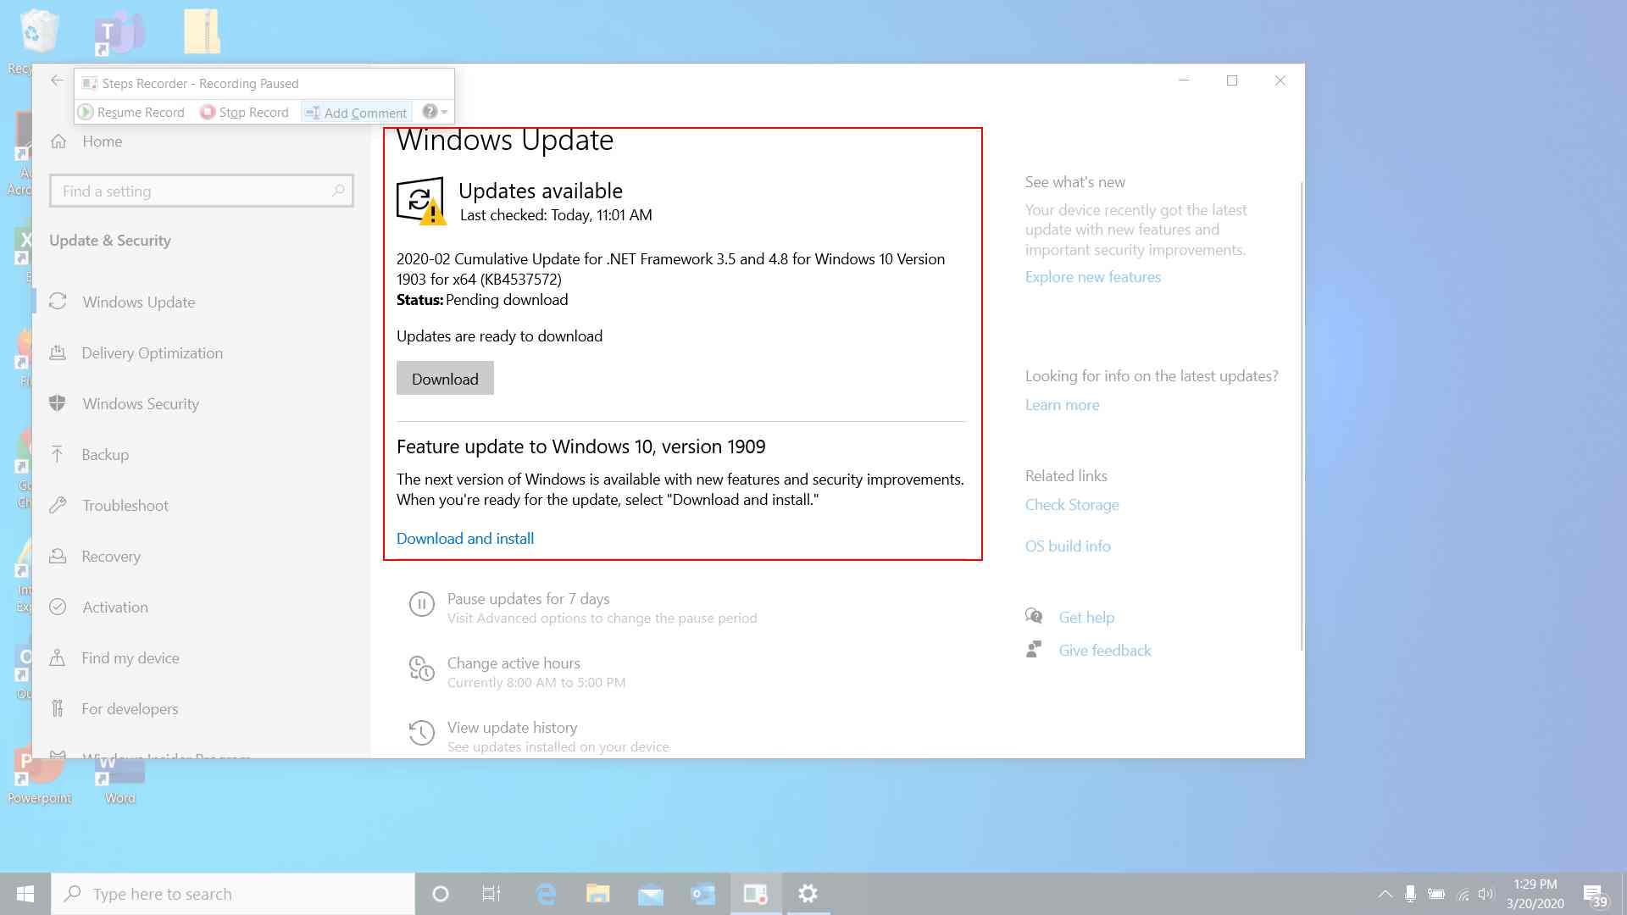1627x915 pixels.
Task: Click the Change active hours clock icon
Action: coord(421,669)
